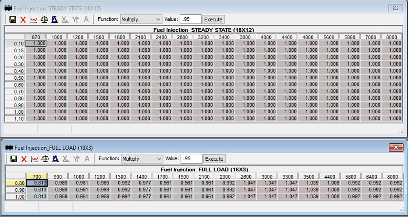408x217 pixels.
Task: Click the Value field in STEADY STATE window
Action: 190,20
